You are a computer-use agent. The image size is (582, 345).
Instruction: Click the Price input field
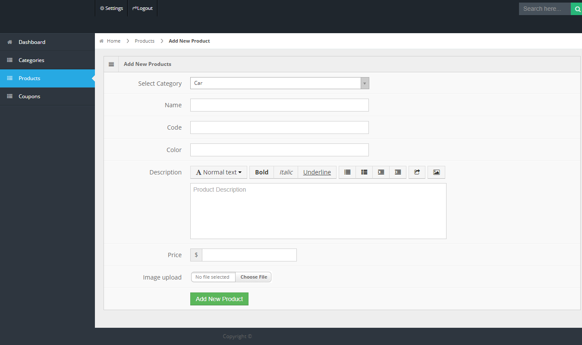249,255
